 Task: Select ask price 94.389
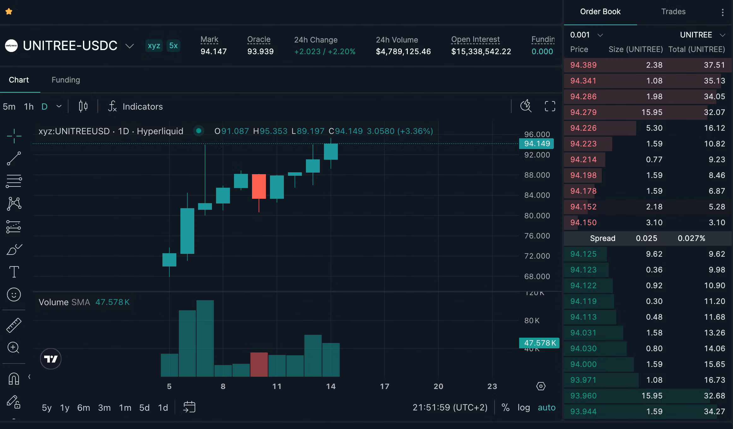(583, 65)
